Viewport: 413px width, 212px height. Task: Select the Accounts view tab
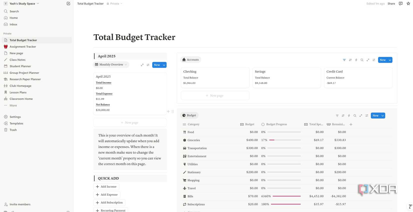click(190, 60)
